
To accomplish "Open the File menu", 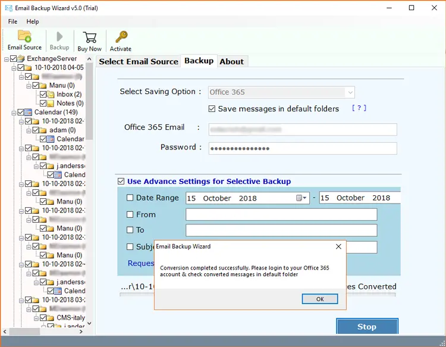I will tap(12, 21).
